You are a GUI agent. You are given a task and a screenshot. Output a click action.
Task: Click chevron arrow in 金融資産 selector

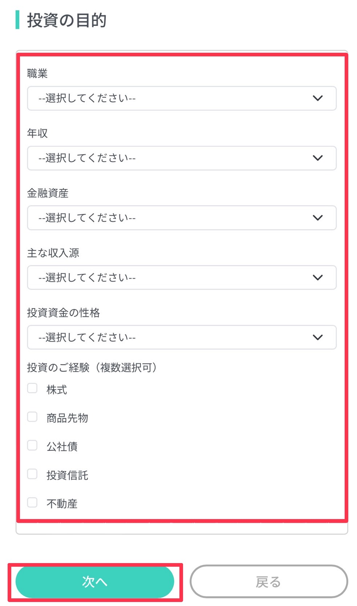pos(317,218)
